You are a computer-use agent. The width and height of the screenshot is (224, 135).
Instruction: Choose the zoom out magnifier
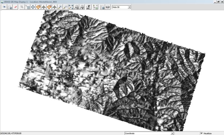pyautogui.click(x=65, y=7)
